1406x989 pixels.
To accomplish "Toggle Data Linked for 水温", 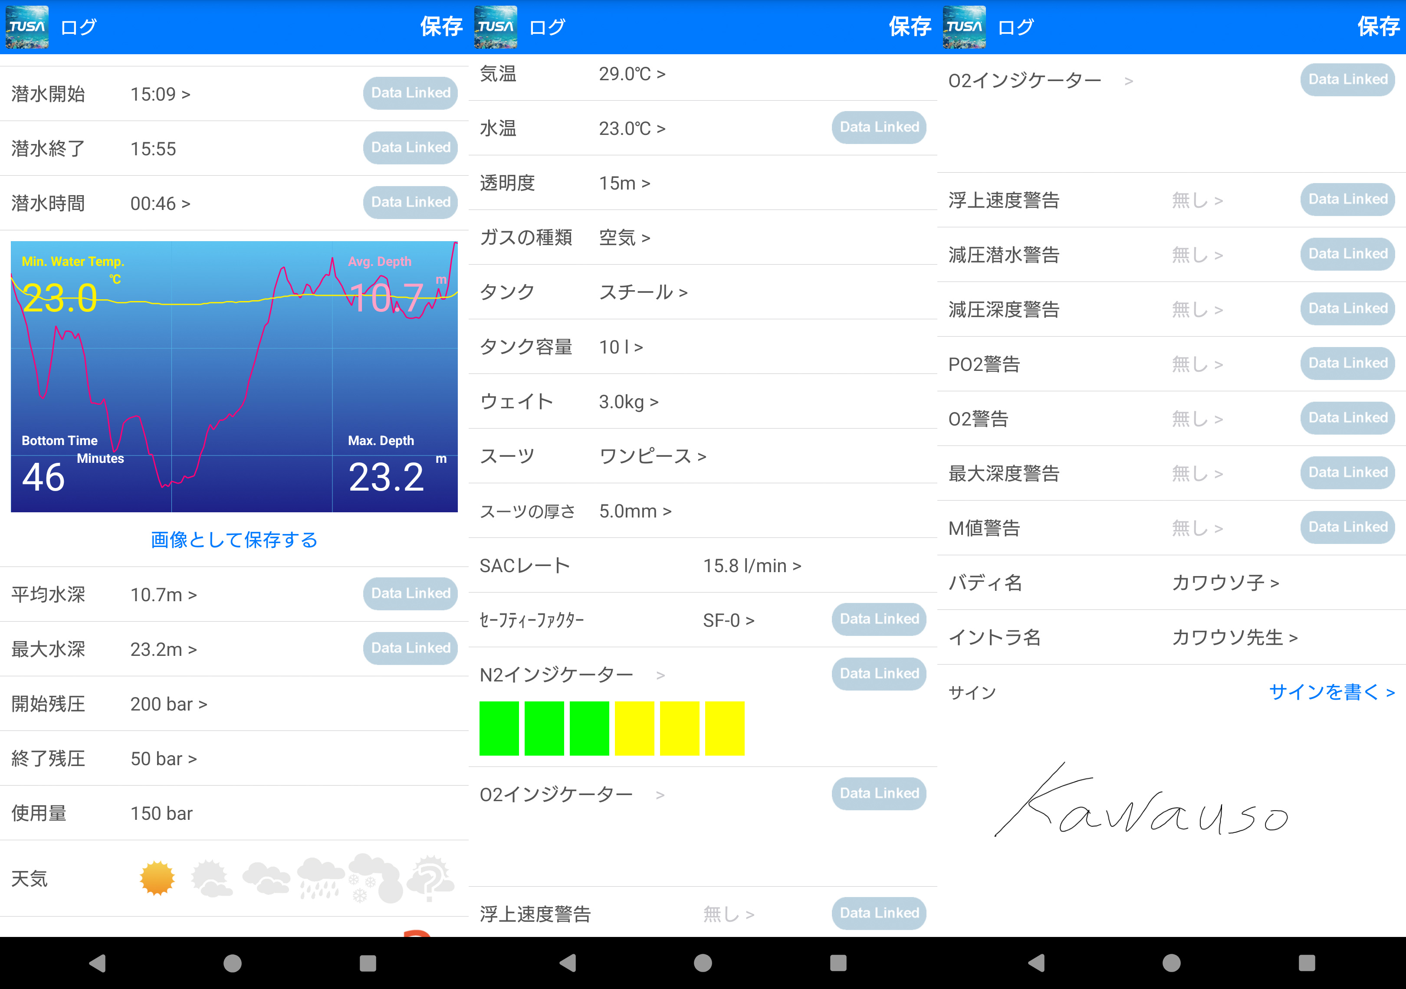I will 878,127.
